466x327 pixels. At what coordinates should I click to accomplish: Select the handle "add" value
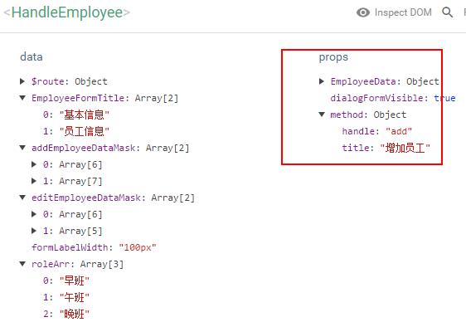pos(399,131)
